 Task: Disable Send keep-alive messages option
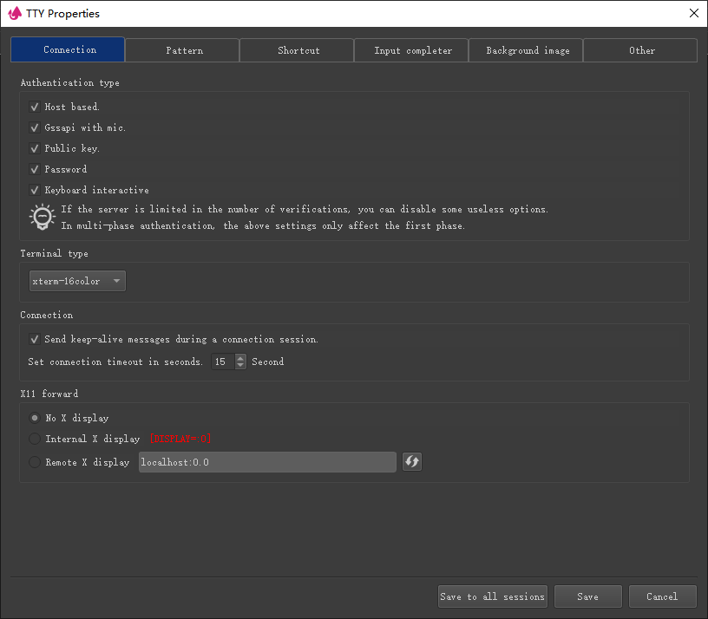pyautogui.click(x=35, y=339)
